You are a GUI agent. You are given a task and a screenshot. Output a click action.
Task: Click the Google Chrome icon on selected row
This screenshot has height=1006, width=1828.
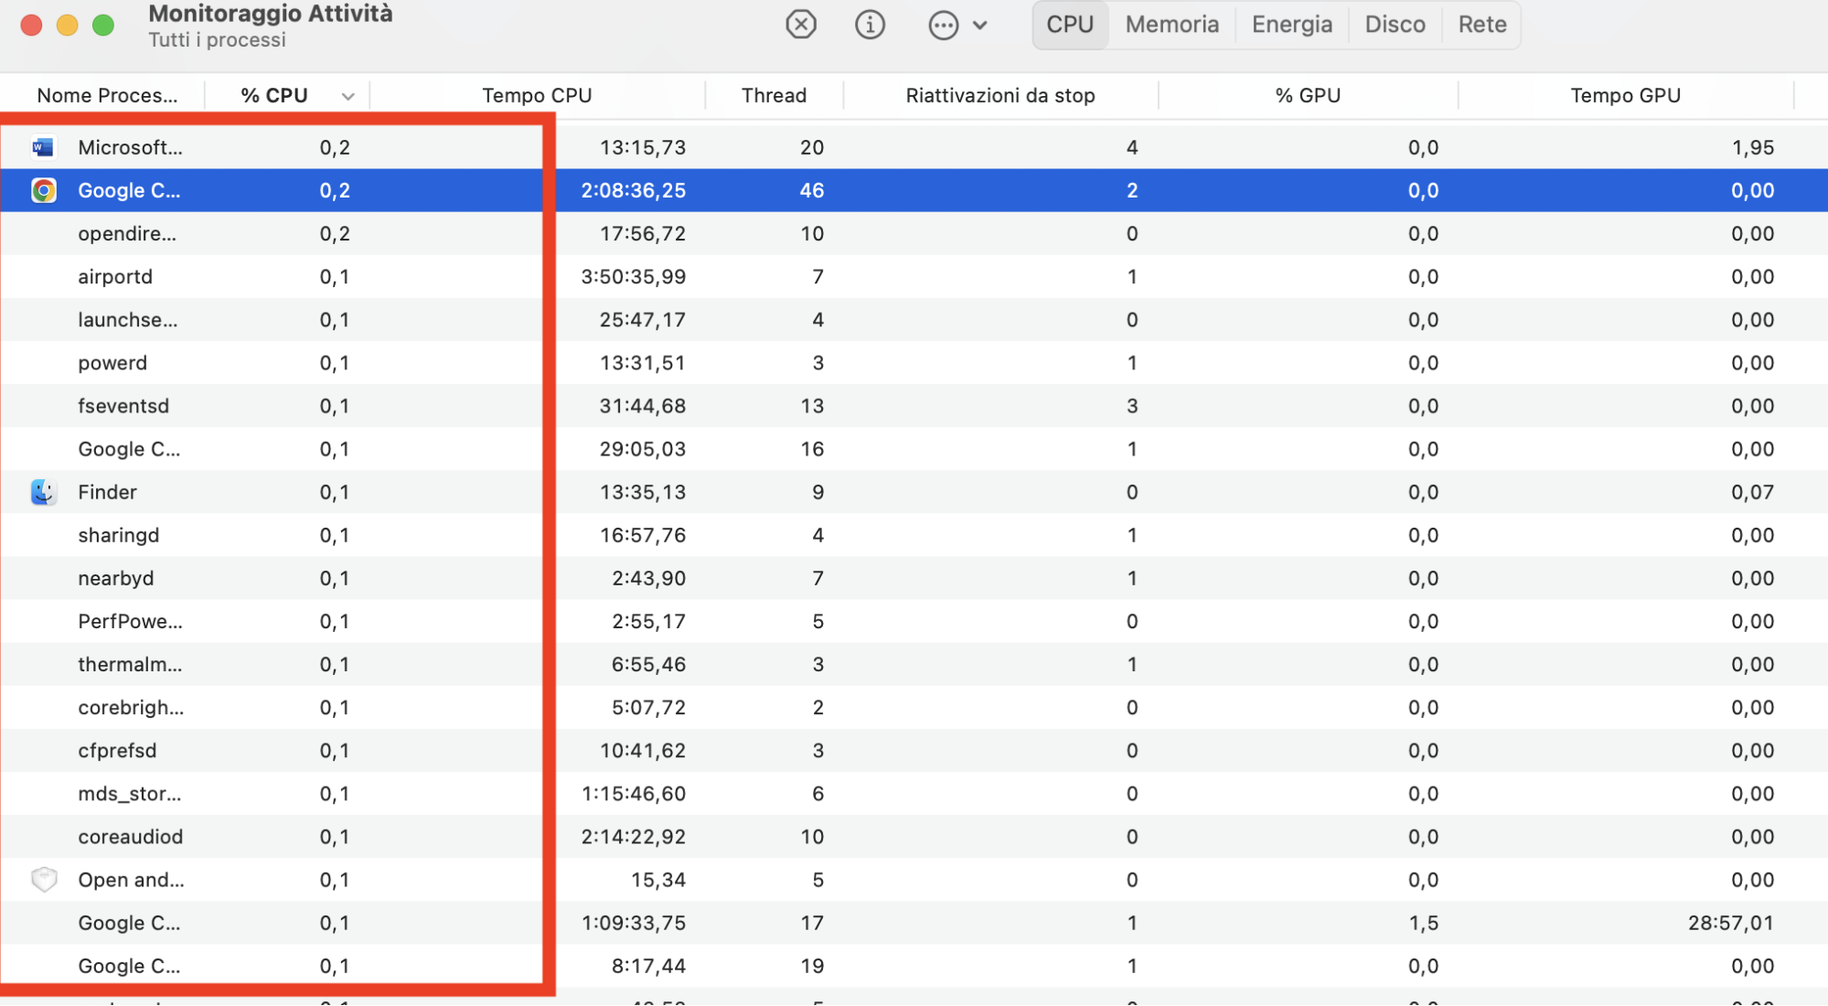click(x=43, y=190)
